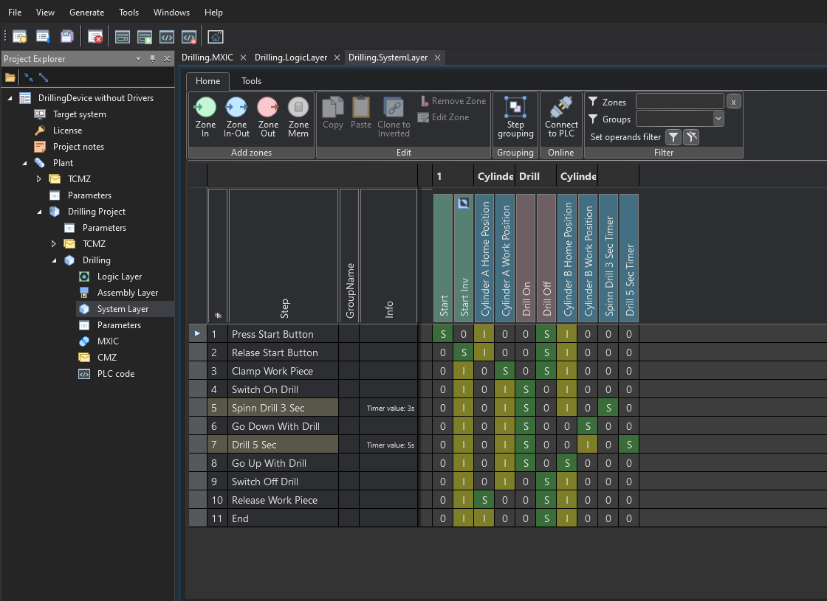This screenshot has width=827, height=601.
Task: Click the Zone Out button
Action: click(268, 117)
